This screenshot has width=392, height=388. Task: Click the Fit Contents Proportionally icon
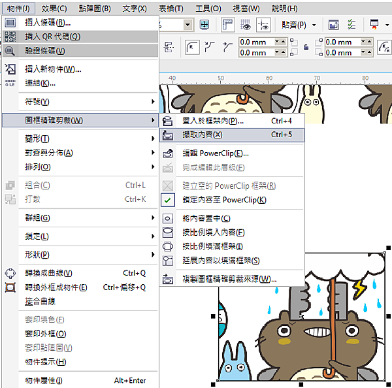[168, 233]
